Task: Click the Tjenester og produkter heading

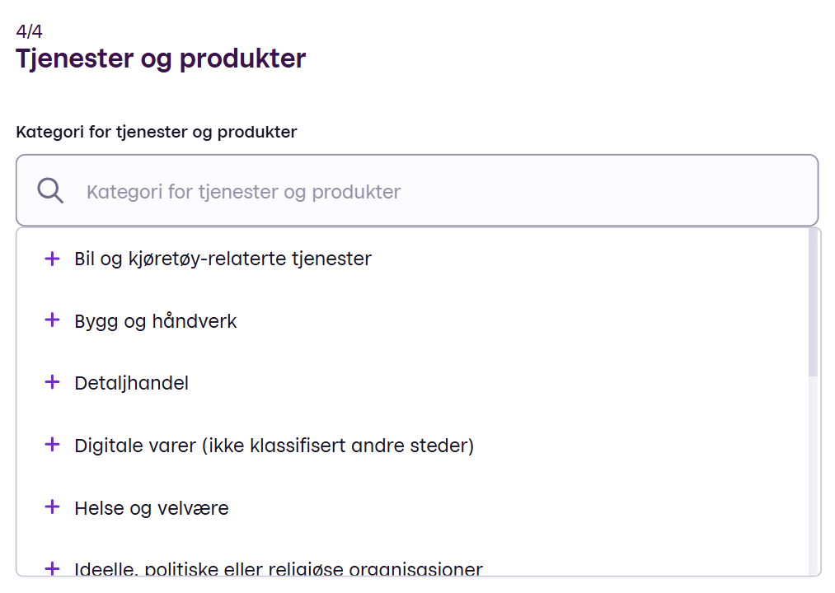Action: coord(161,59)
